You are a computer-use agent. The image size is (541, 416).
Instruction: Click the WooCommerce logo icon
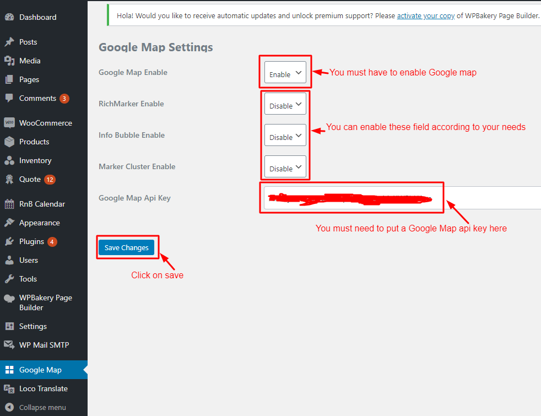[x=9, y=123]
